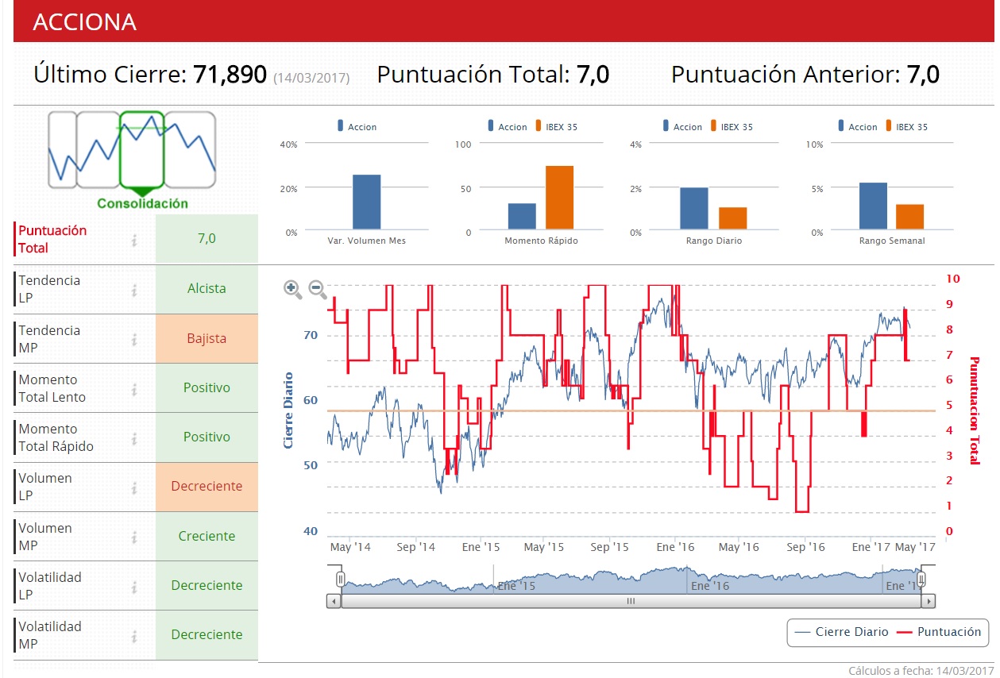Click Positivo value for Momento Total Rápido
This screenshot has width=1000, height=678.
(207, 437)
